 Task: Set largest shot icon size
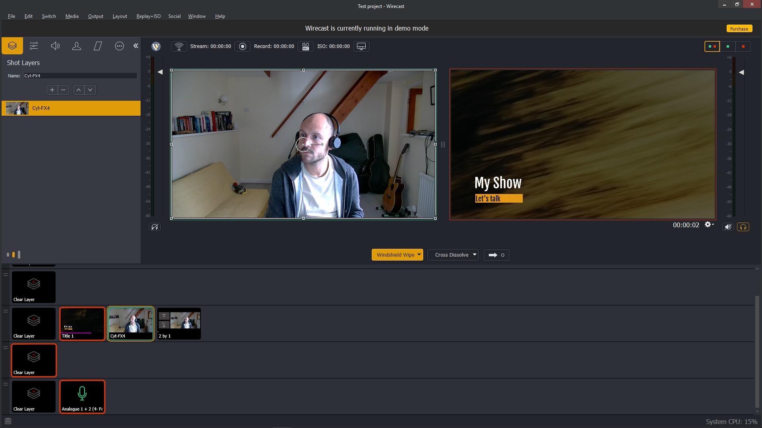click(19, 255)
